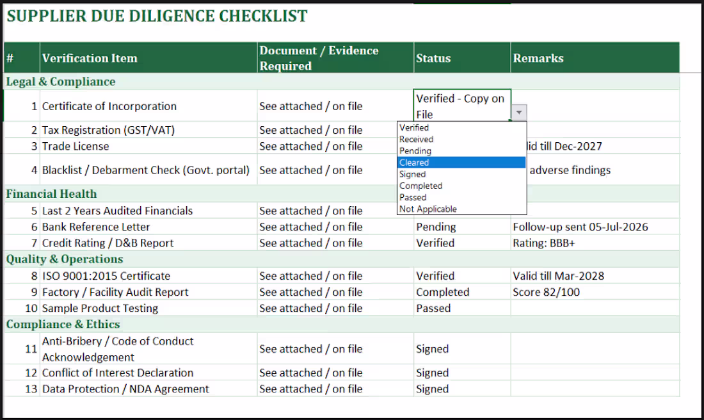This screenshot has height=420, width=704.
Task: Click 'See attached / on file' in Data Protection row
Action: point(335,389)
